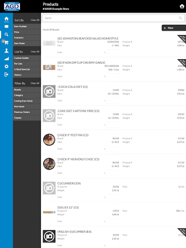Image resolution: width=186 pixels, height=248 pixels.
Task: Select the Doilies 12" (CS) title
Action: click(x=68, y=207)
